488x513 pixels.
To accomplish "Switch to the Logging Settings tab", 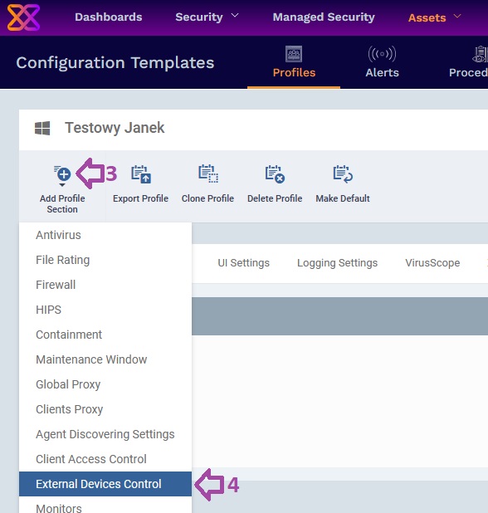I will pos(337,263).
